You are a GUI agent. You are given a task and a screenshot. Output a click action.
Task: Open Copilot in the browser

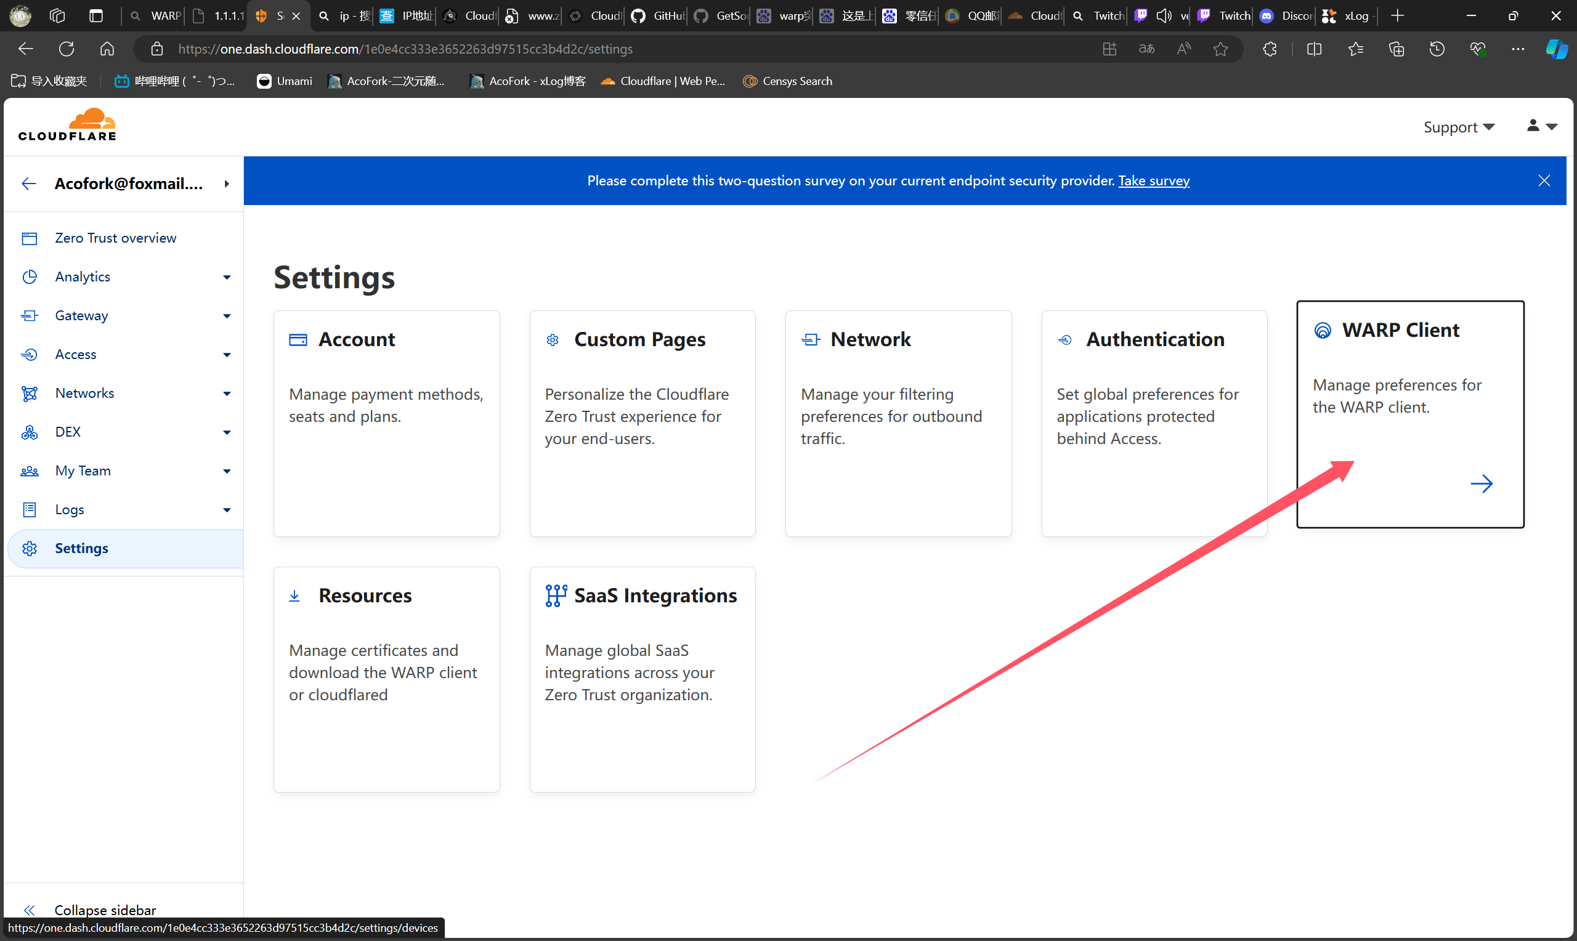(x=1555, y=49)
